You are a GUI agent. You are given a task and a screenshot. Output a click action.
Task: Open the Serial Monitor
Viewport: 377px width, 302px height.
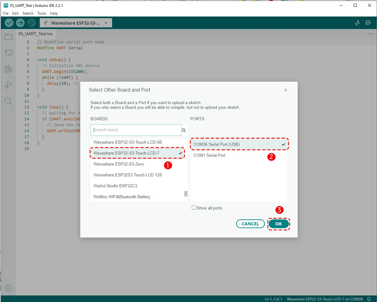[x=369, y=23]
